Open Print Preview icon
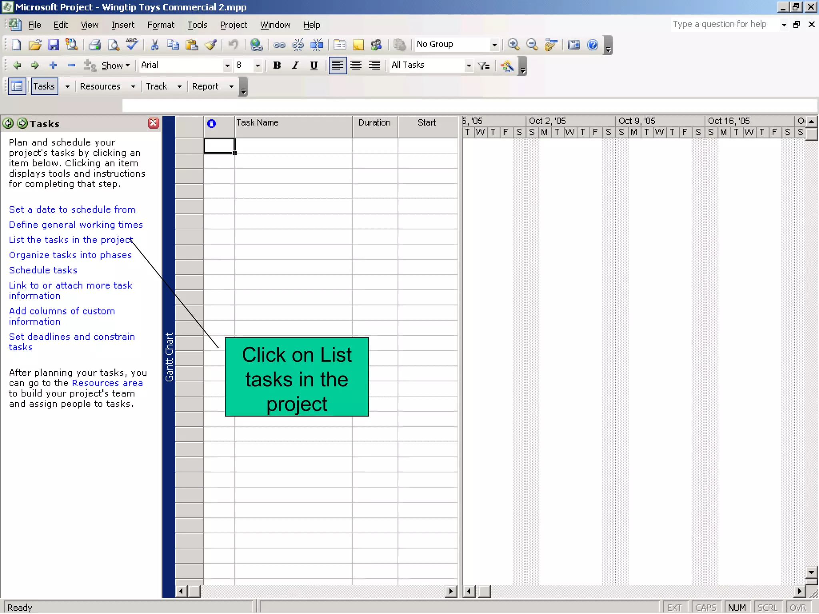This screenshot has height=614, width=819. [x=114, y=45]
